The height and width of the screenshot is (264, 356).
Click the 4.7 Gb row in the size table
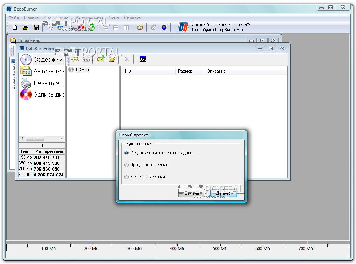[x=42, y=175]
